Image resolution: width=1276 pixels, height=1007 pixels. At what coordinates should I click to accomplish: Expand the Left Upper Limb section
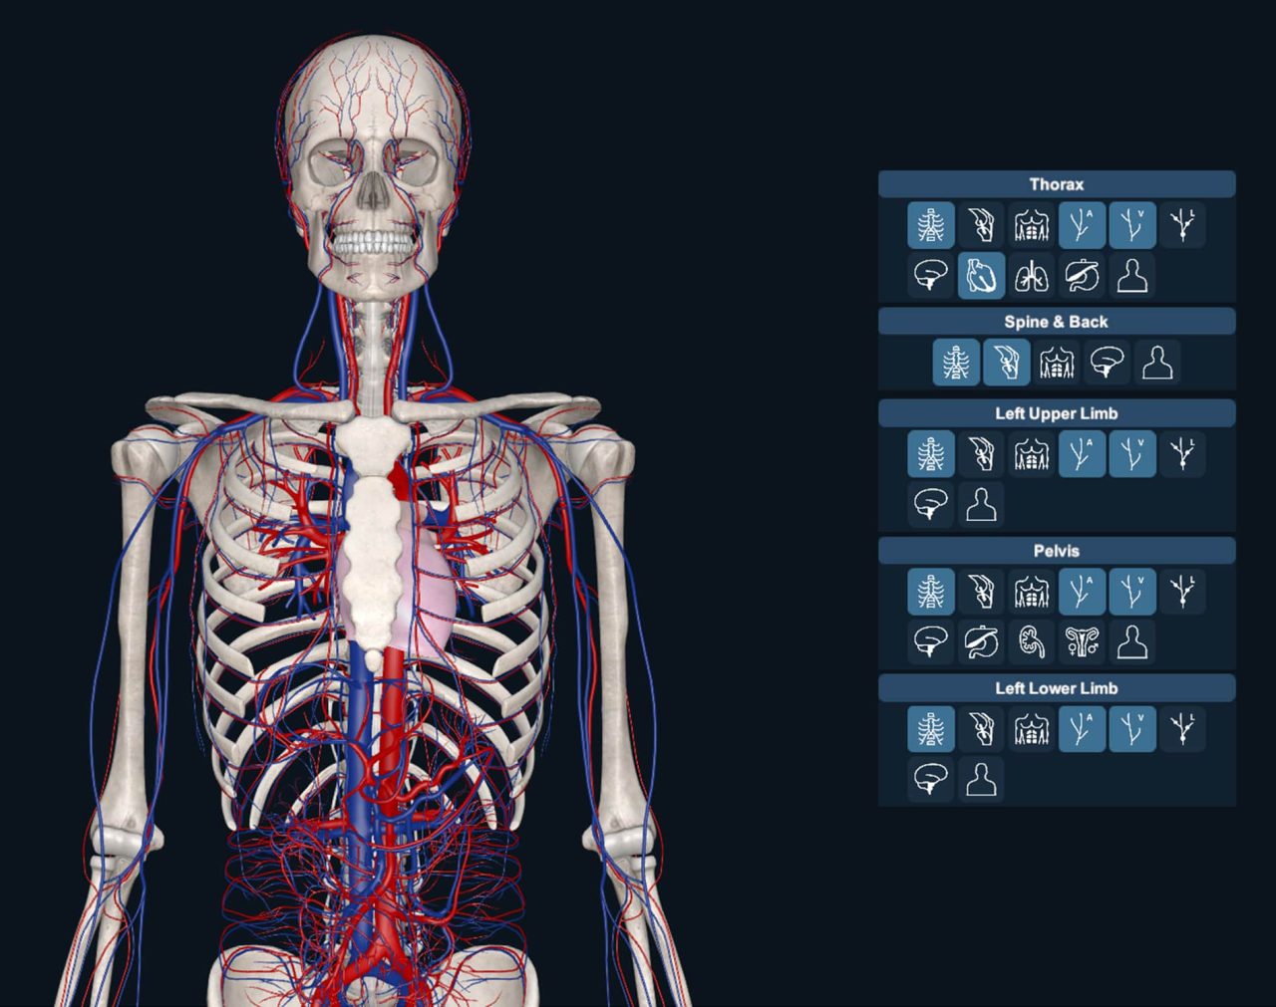click(1057, 412)
